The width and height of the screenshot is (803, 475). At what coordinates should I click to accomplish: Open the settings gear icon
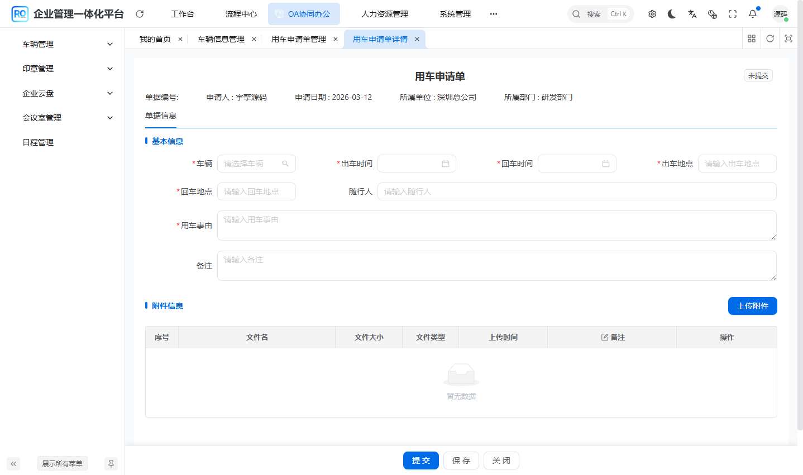tap(652, 13)
